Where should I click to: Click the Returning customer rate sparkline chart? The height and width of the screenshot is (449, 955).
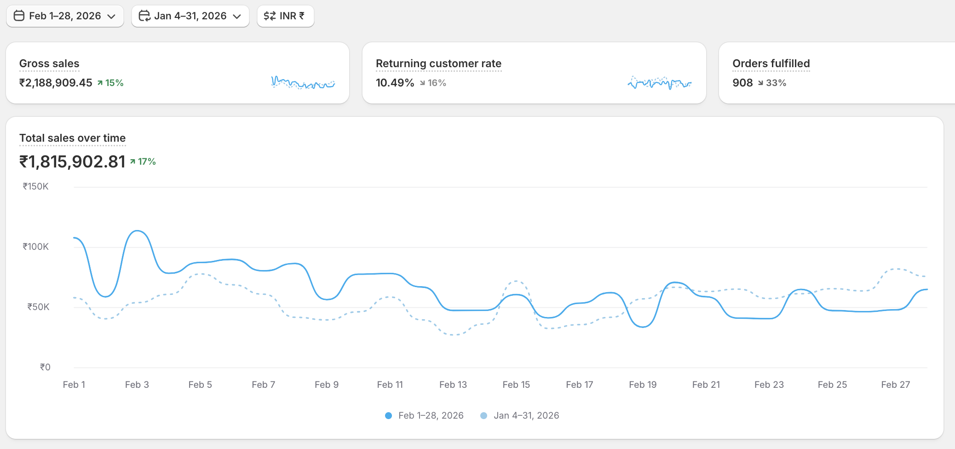[659, 83]
